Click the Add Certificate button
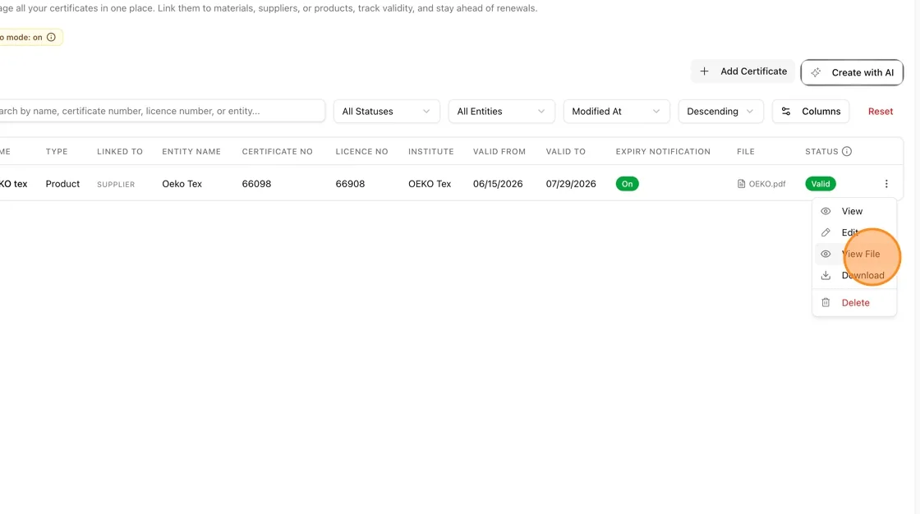 click(743, 71)
